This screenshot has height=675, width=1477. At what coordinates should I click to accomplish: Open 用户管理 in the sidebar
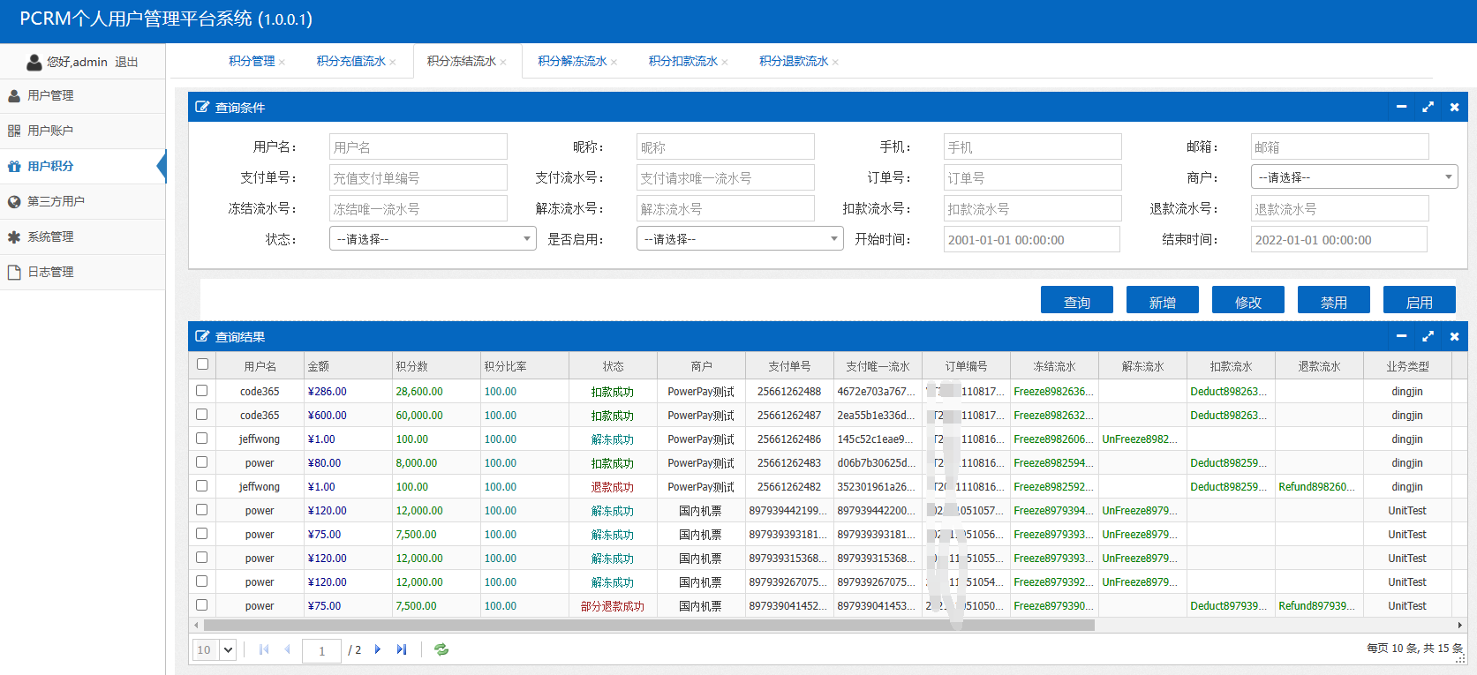[50, 95]
